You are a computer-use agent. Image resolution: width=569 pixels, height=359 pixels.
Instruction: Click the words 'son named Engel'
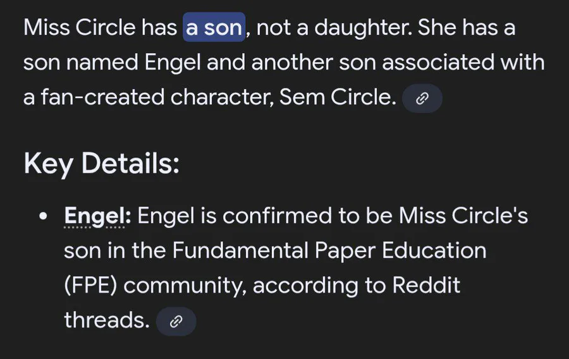point(112,63)
